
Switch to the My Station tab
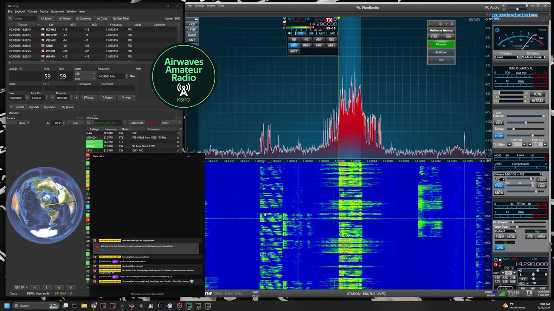coord(50,107)
